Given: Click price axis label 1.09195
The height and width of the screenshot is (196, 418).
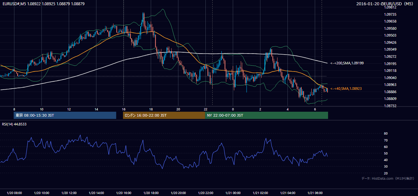Looking at the screenshot, I should point(390,64).
